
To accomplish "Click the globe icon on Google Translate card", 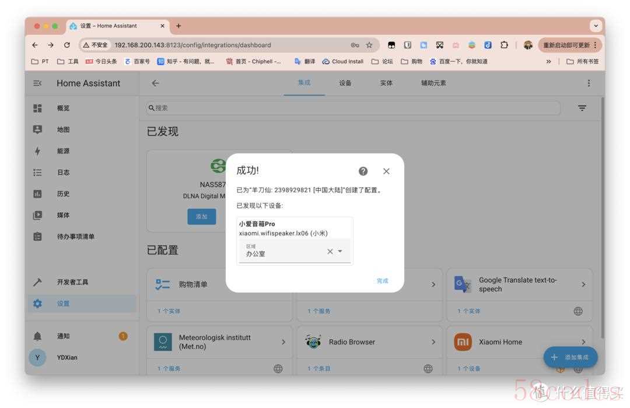I will 578,311.
